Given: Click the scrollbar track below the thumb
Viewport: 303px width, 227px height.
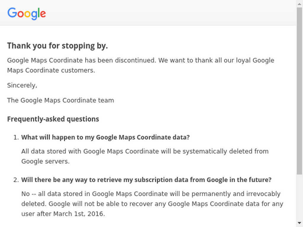Looking at the screenshot, I should coord(299,197).
